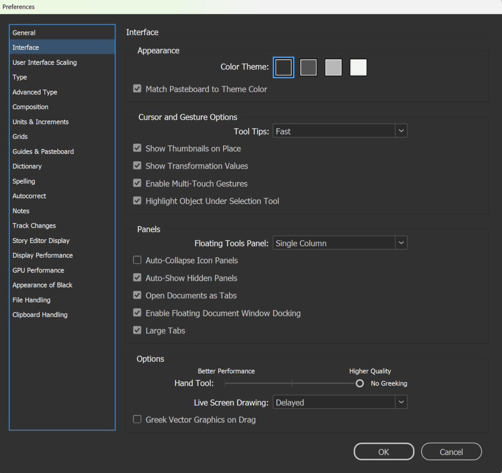Click the Hand Tool quality slider handle

pyautogui.click(x=359, y=383)
